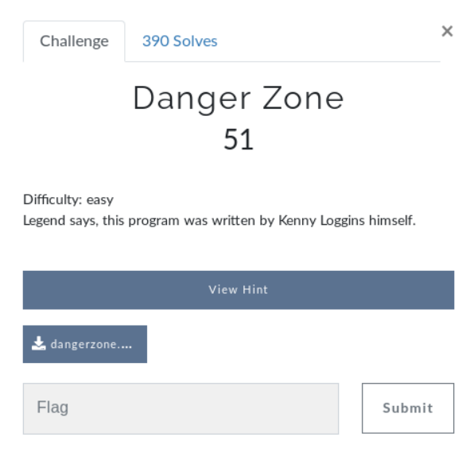Submit the entered flag answer

coord(408,408)
